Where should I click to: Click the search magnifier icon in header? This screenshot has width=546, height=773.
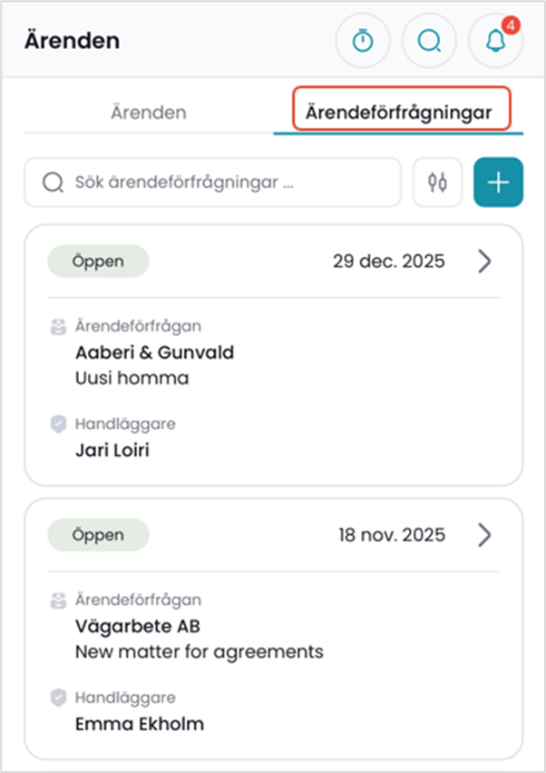tap(429, 42)
